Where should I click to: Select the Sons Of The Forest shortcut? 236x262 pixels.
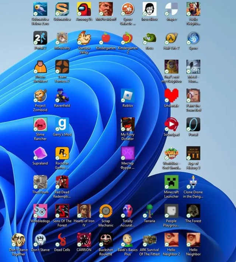click(x=62, y=211)
